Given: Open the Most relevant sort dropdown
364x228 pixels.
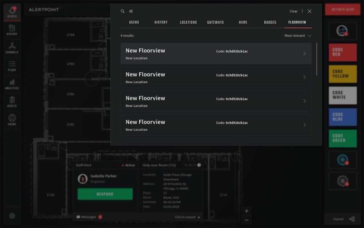Looking at the screenshot, I should point(298,36).
